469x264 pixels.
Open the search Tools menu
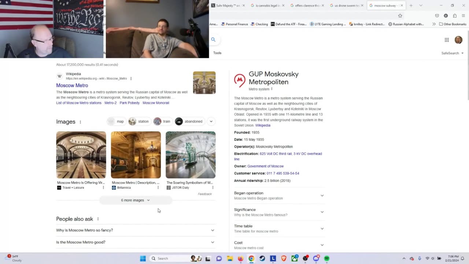tap(217, 53)
